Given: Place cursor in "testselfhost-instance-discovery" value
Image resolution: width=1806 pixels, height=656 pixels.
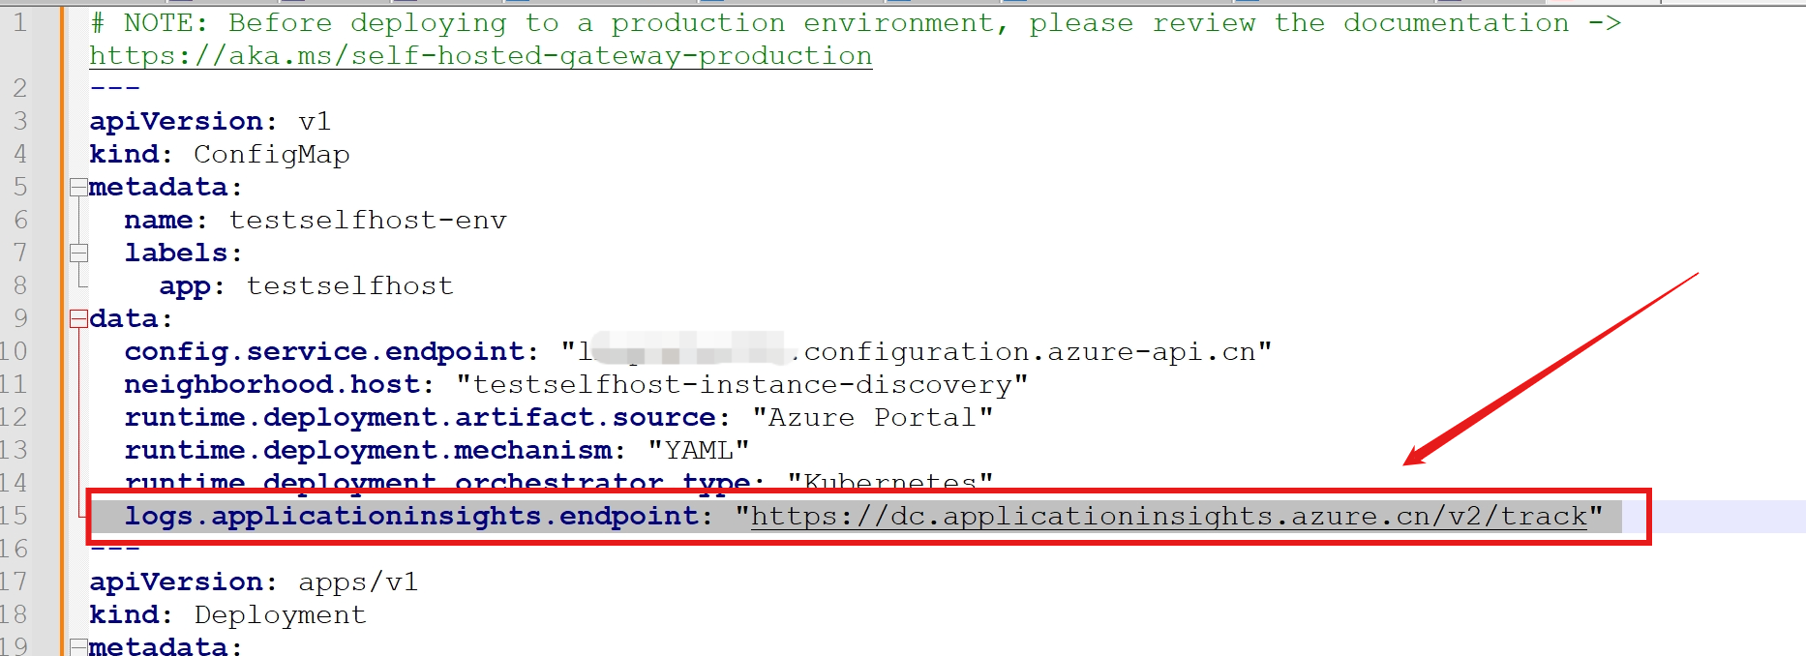Looking at the screenshot, I should click(741, 385).
